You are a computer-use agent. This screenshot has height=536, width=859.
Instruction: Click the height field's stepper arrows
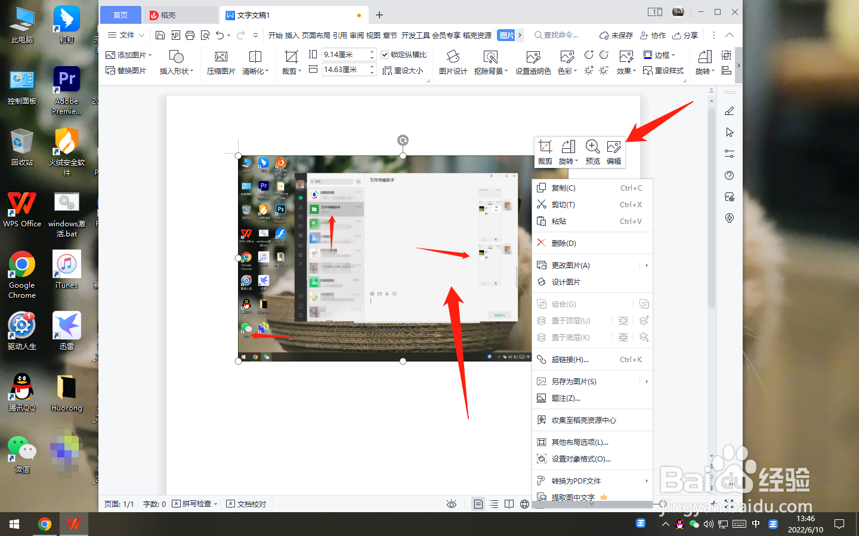pyautogui.click(x=372, y=54)
